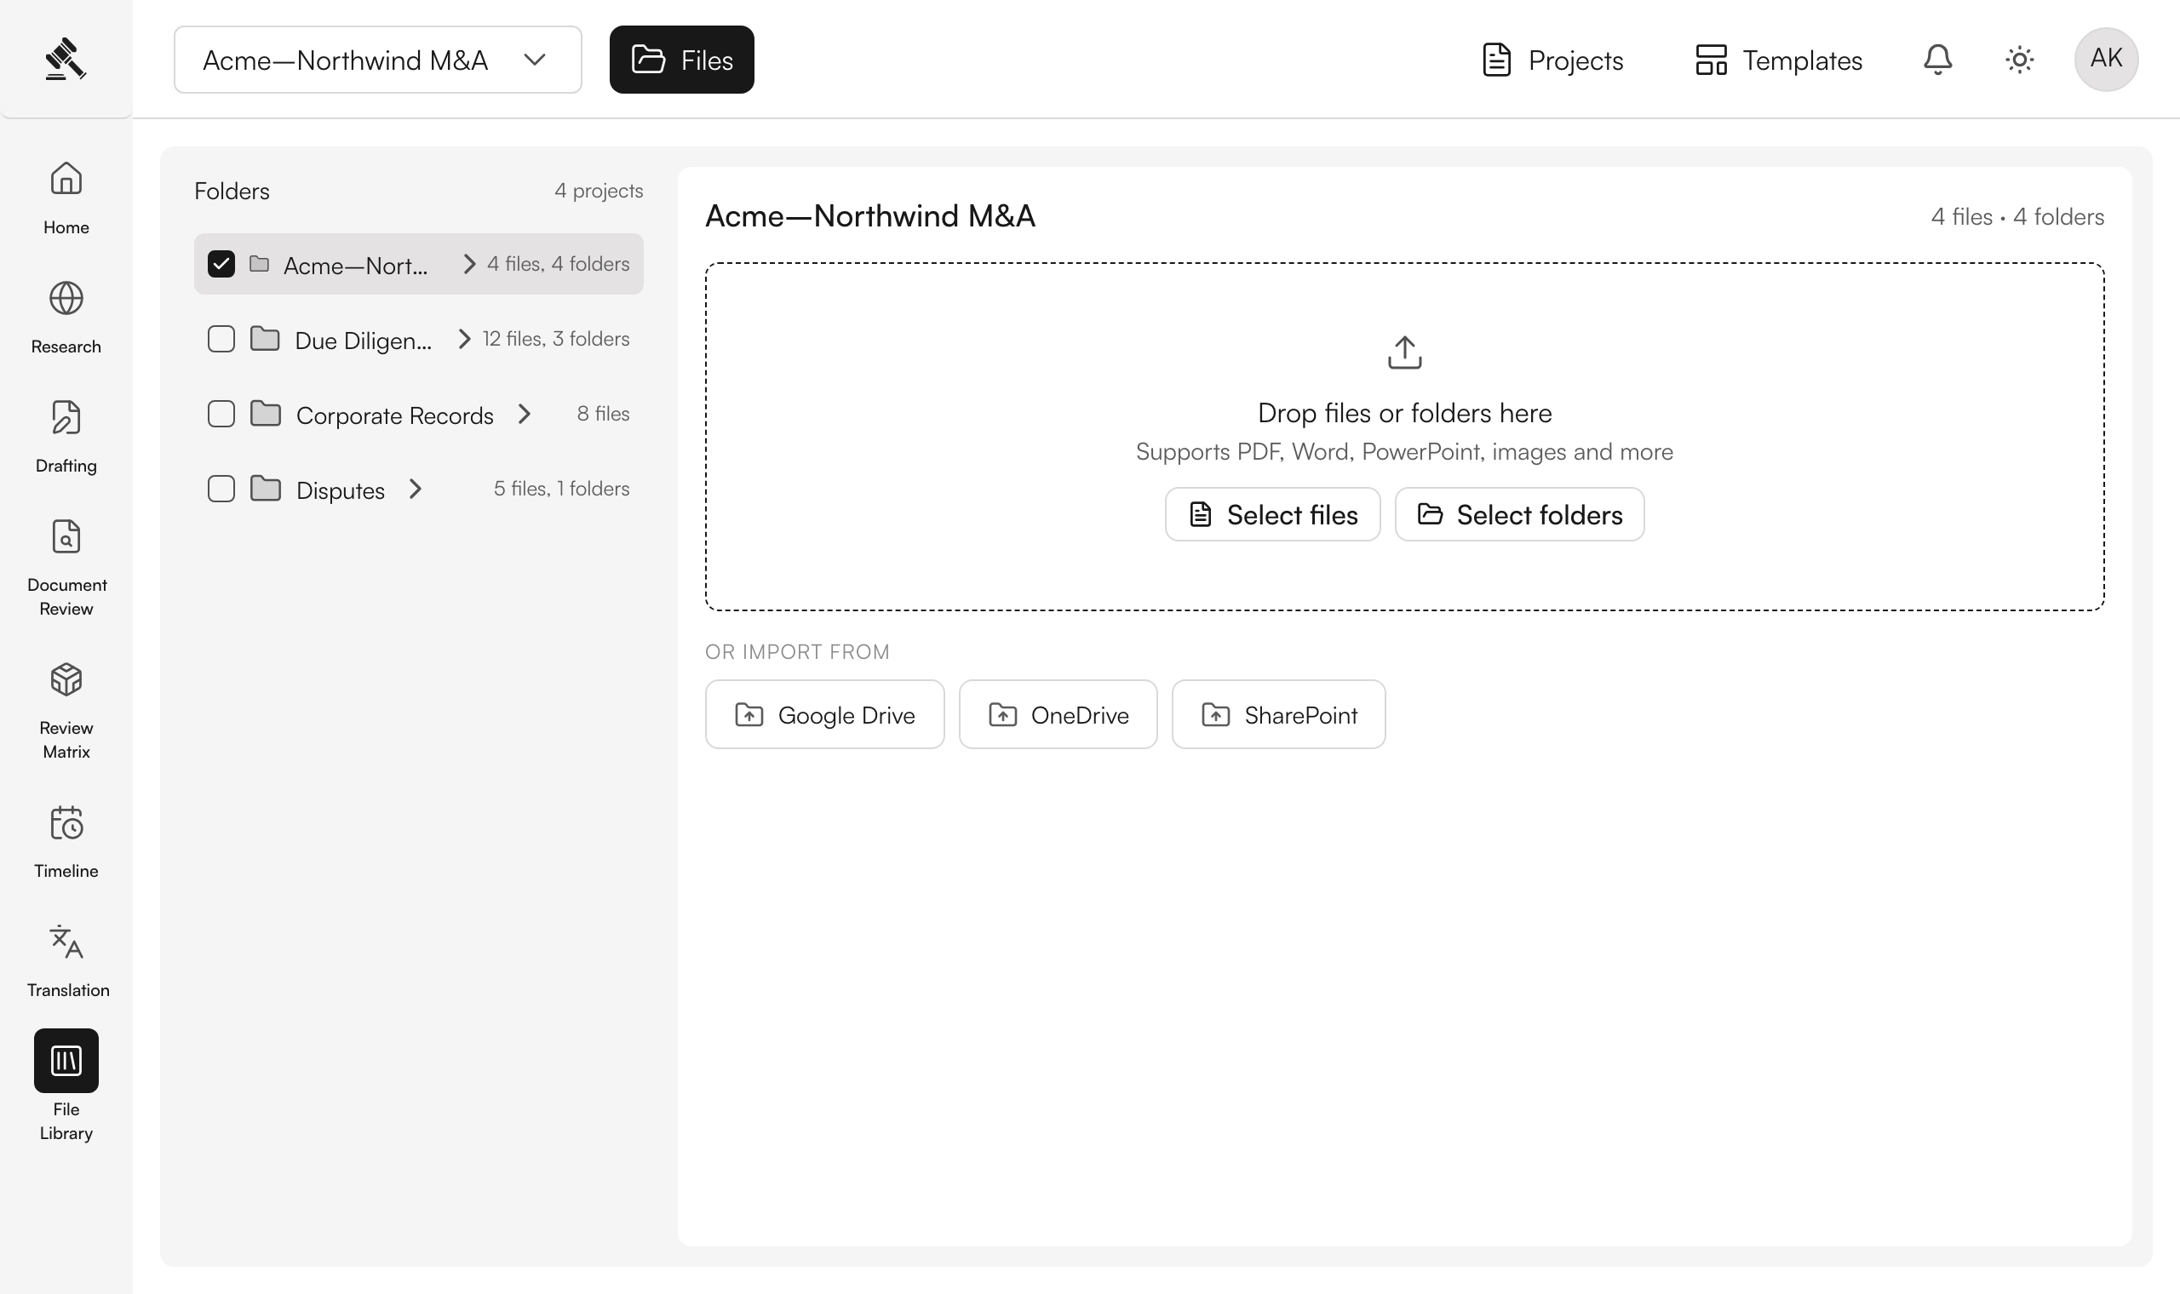This screenshot has height=1294, width=2180.
Task: Click the Corporate Records folder icon
Action: [265, 413]
